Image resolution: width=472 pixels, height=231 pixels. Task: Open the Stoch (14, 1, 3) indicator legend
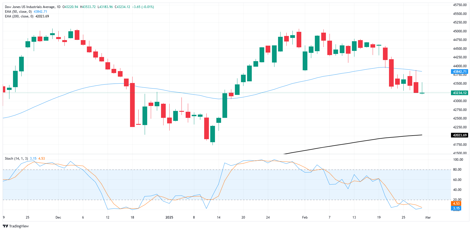tap(16, 159)
